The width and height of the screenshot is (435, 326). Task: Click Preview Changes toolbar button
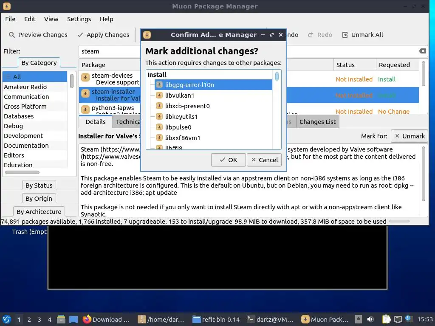coord(38,35)
